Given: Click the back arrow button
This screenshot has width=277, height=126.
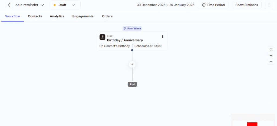Looking at the screenshot, I should pos(9,5).
